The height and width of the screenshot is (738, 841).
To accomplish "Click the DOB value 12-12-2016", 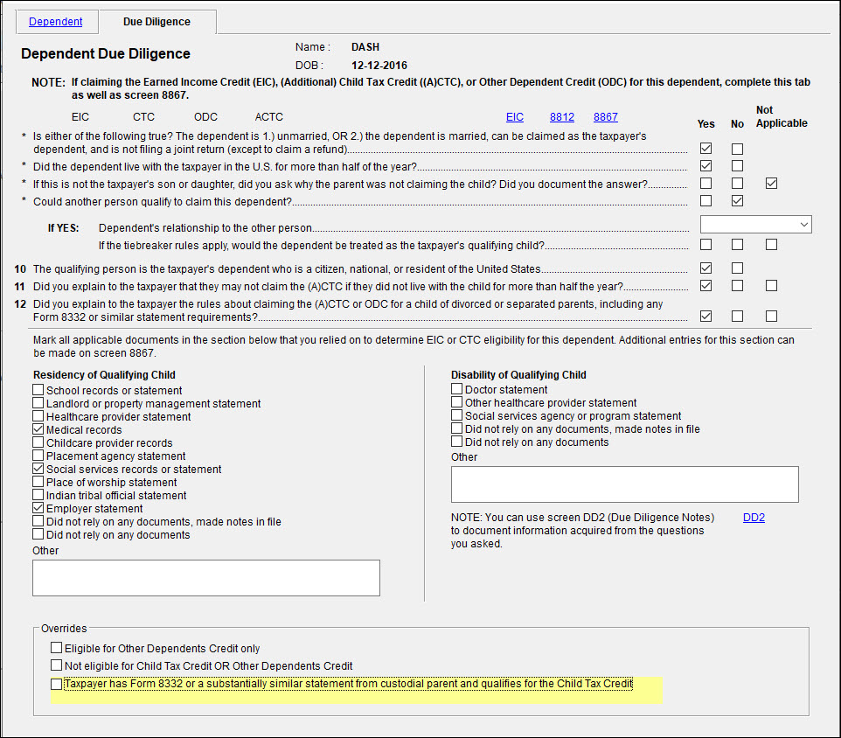I will (x=379, y=66).
